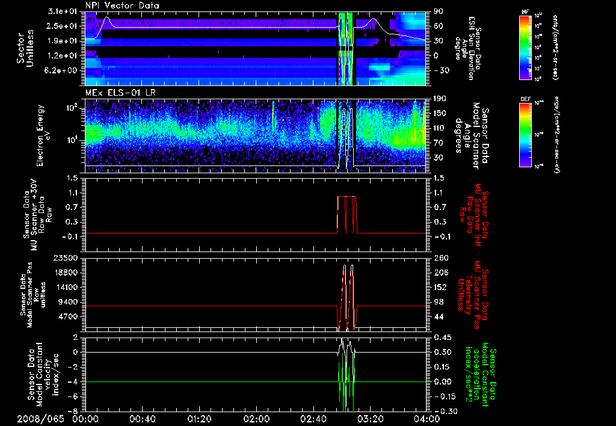Click the "206" telemetry tick label
616x426 pixels.
pyautogui.click(x=440, y=273)
